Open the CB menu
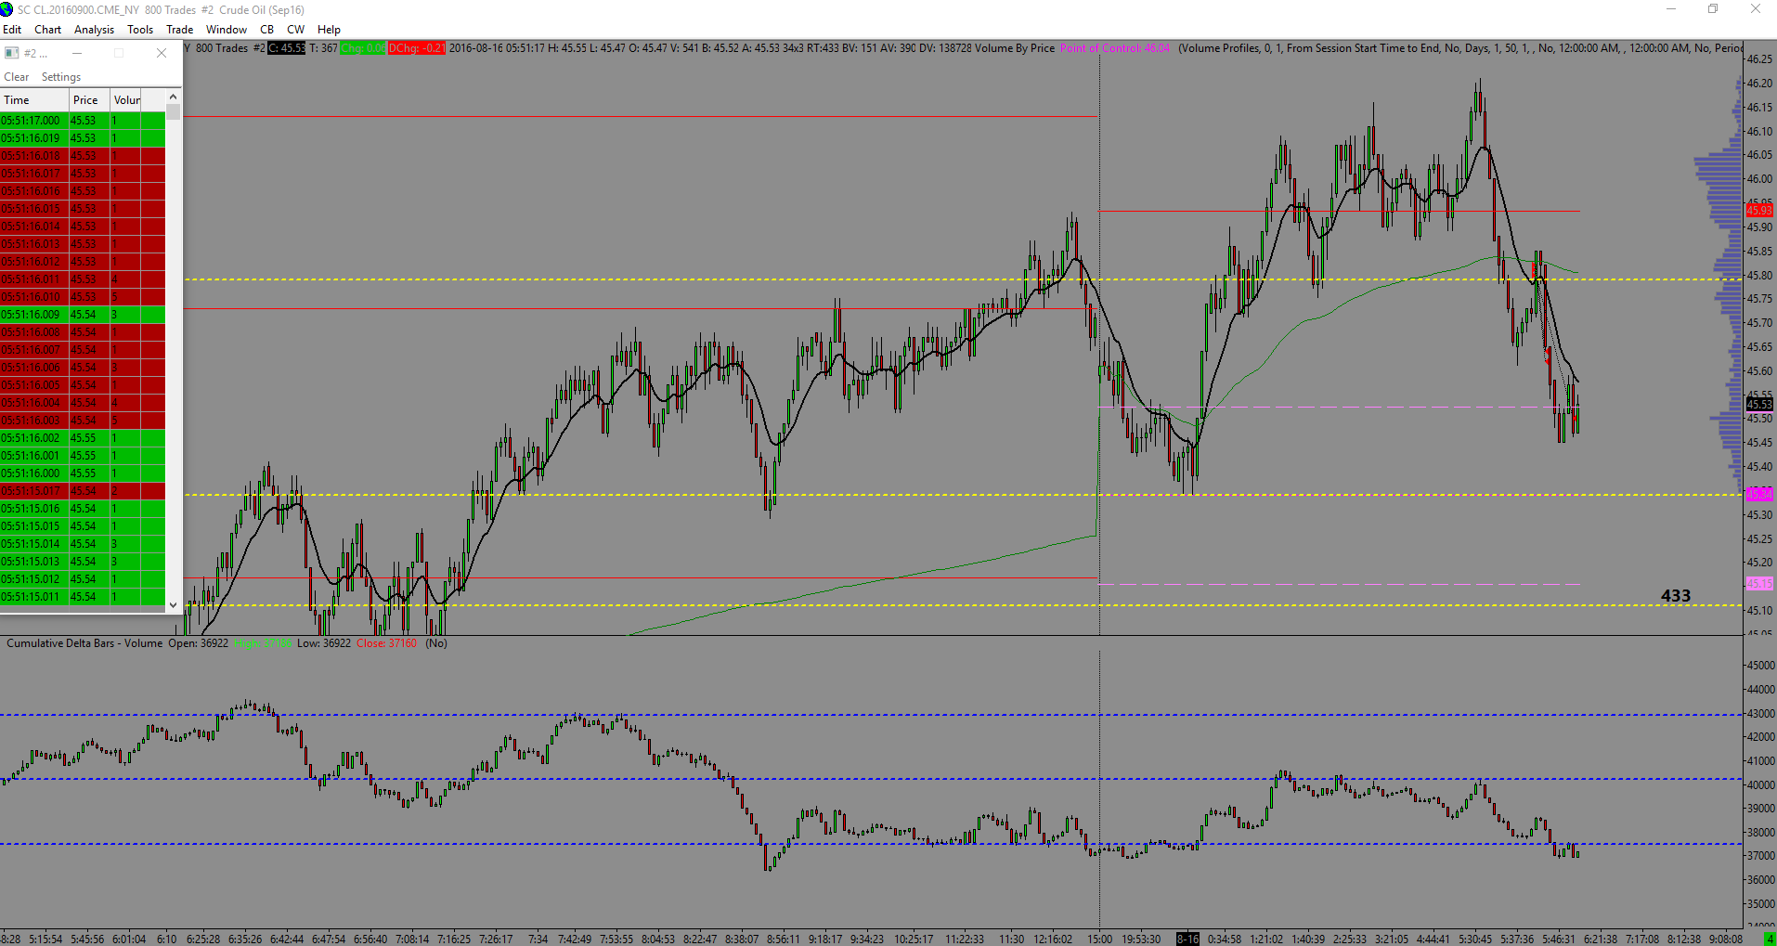The width and height of the screenshot is (1777, 946). 267,30
